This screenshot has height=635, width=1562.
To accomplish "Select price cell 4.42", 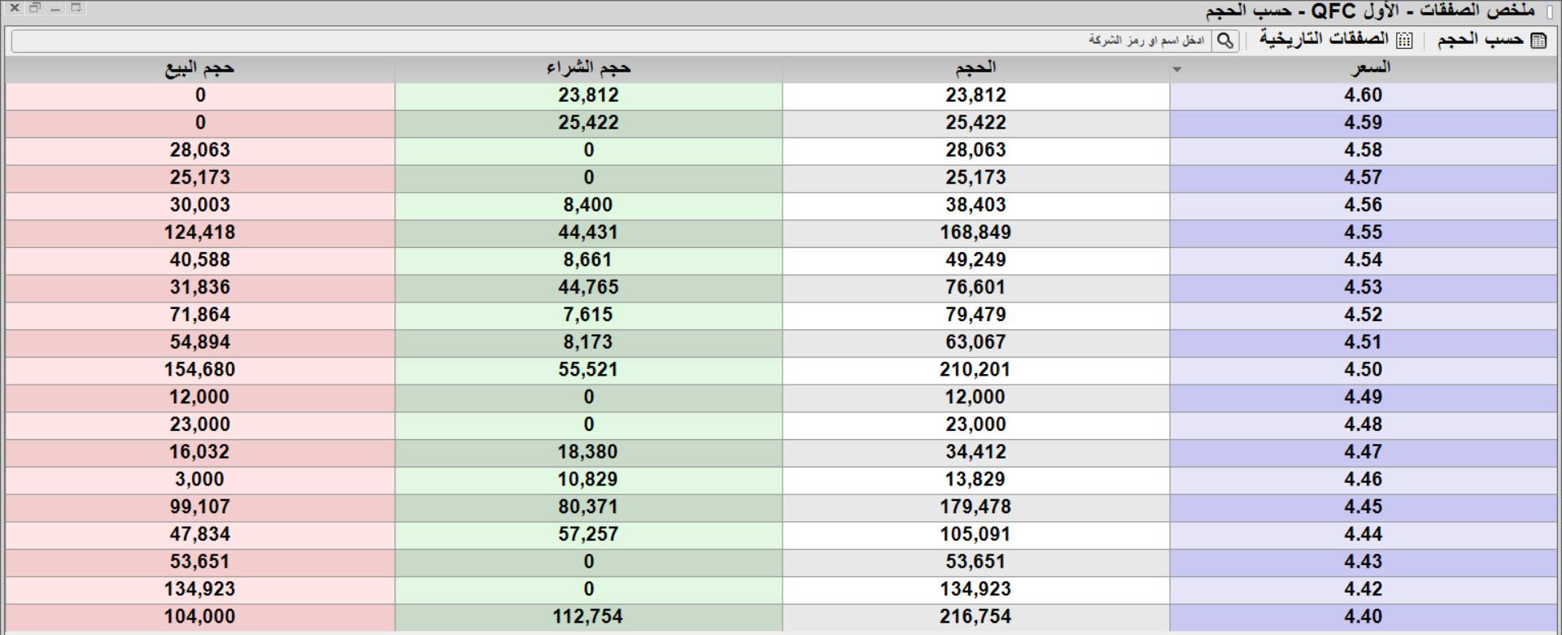I will point(1363,589).
